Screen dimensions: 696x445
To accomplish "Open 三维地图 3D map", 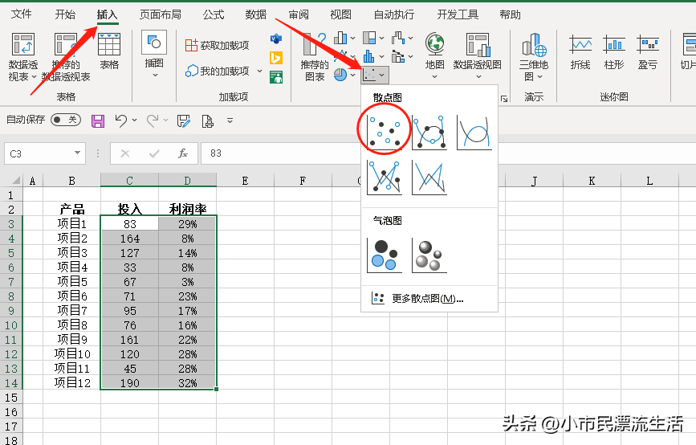I will [x=534, y=57].
